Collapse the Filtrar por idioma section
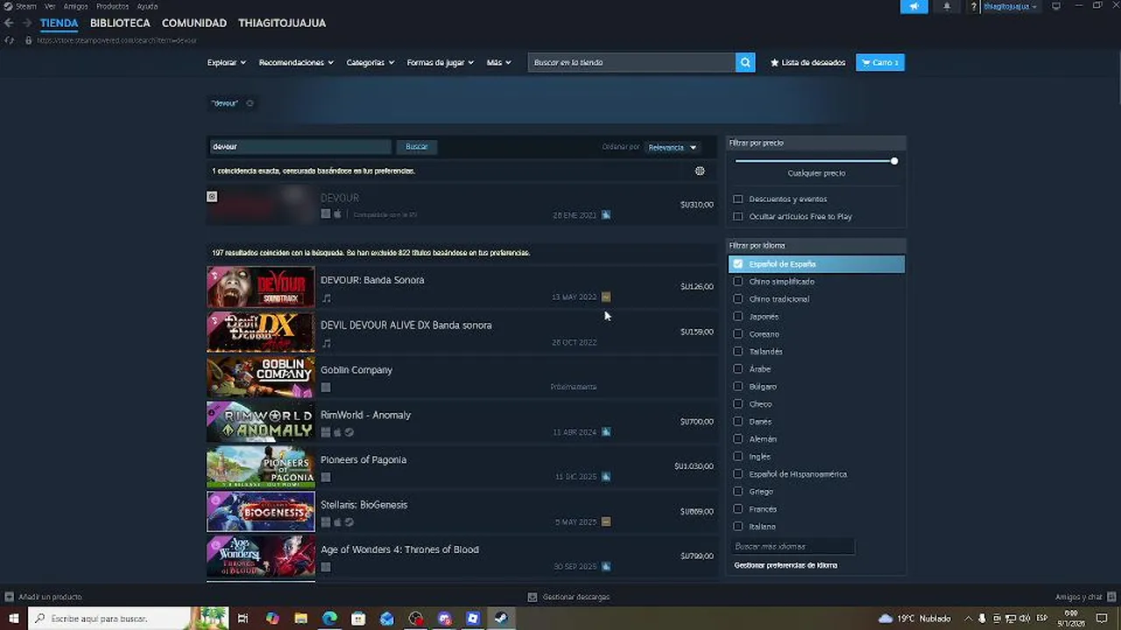This screenshot has height=630, width=1121. (816, 246)
